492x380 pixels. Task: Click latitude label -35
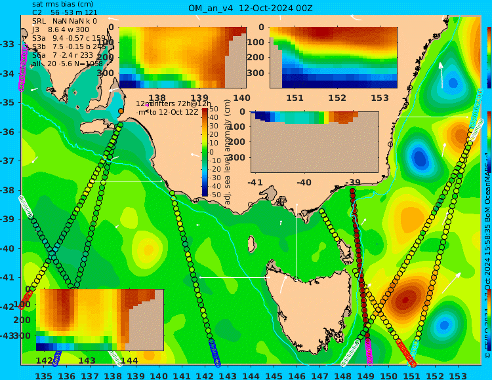coord(7,102)
